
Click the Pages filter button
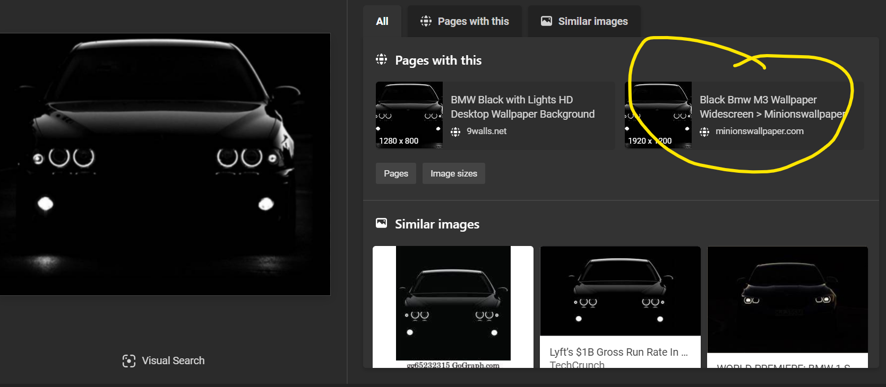[x=396, y=173]
